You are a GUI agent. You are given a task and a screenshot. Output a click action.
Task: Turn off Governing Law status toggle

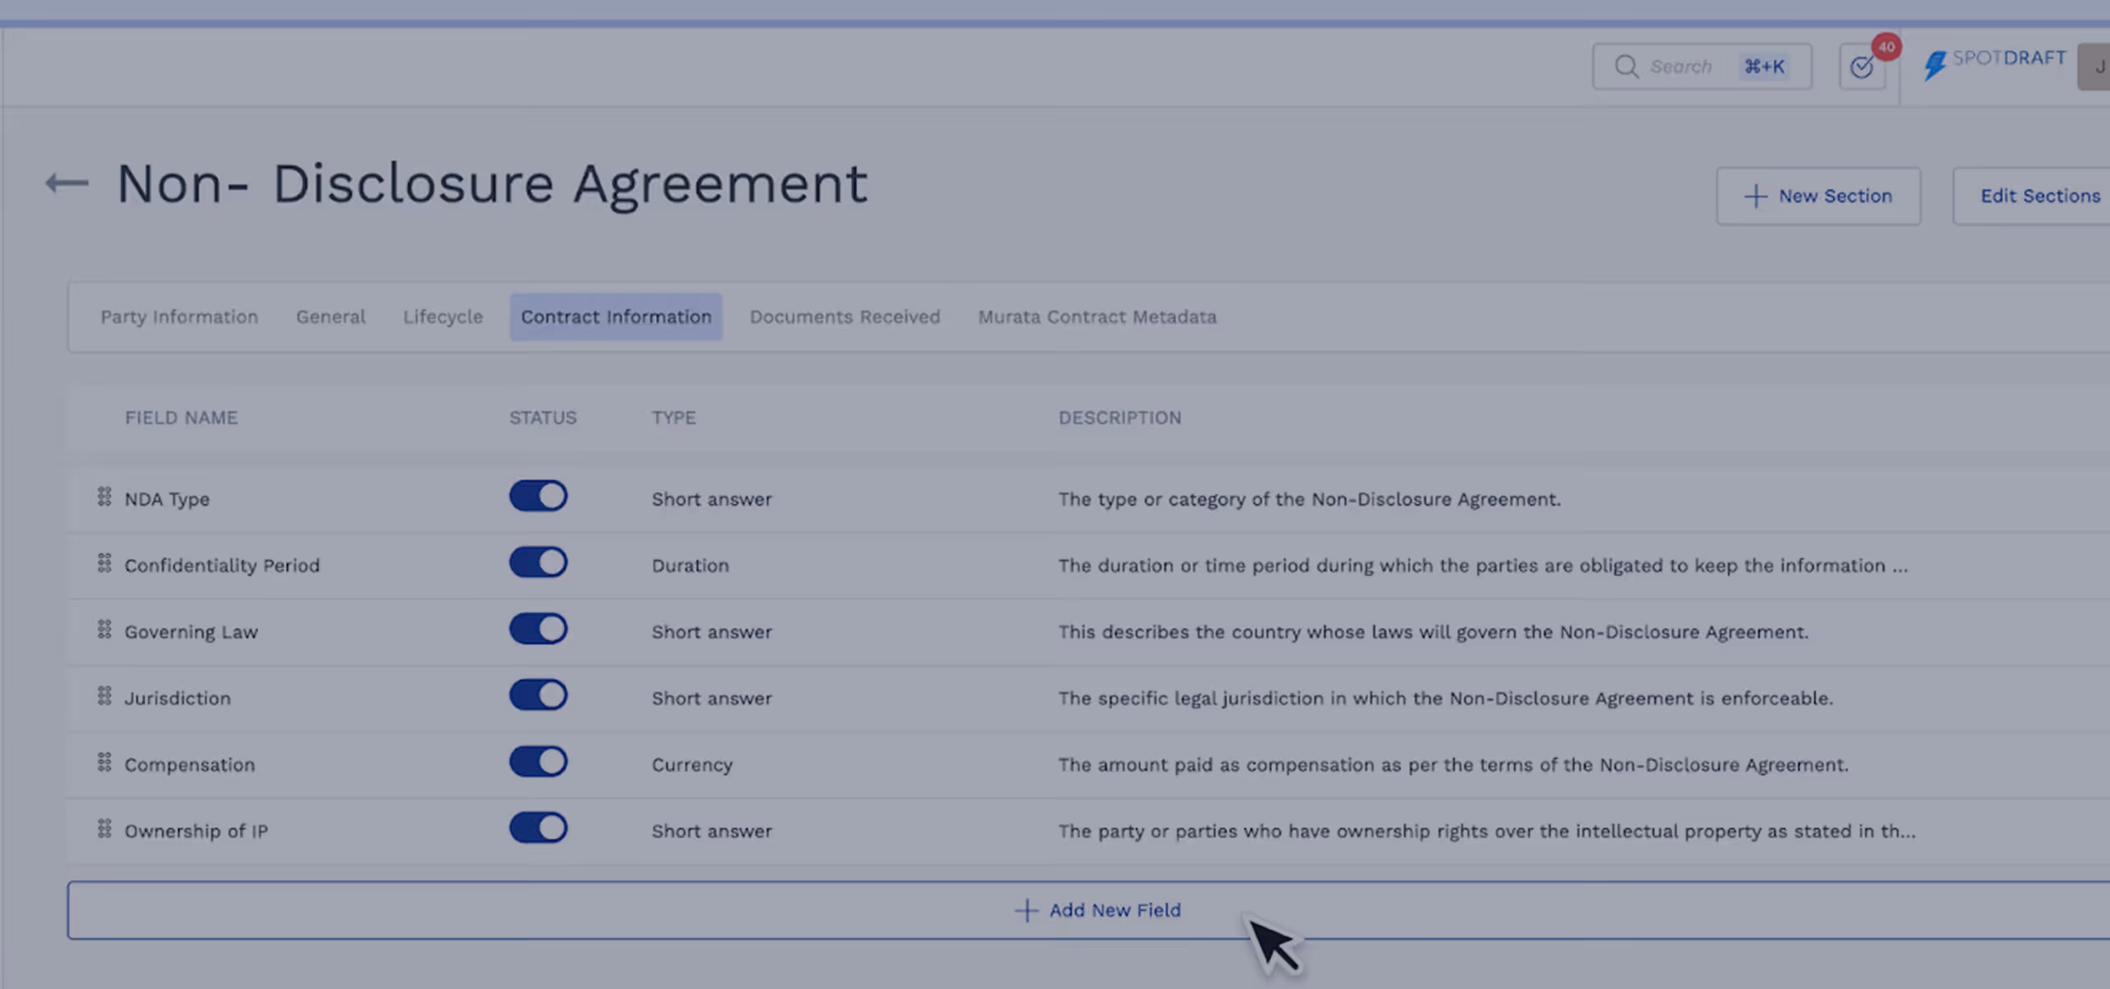click(538, 630)
